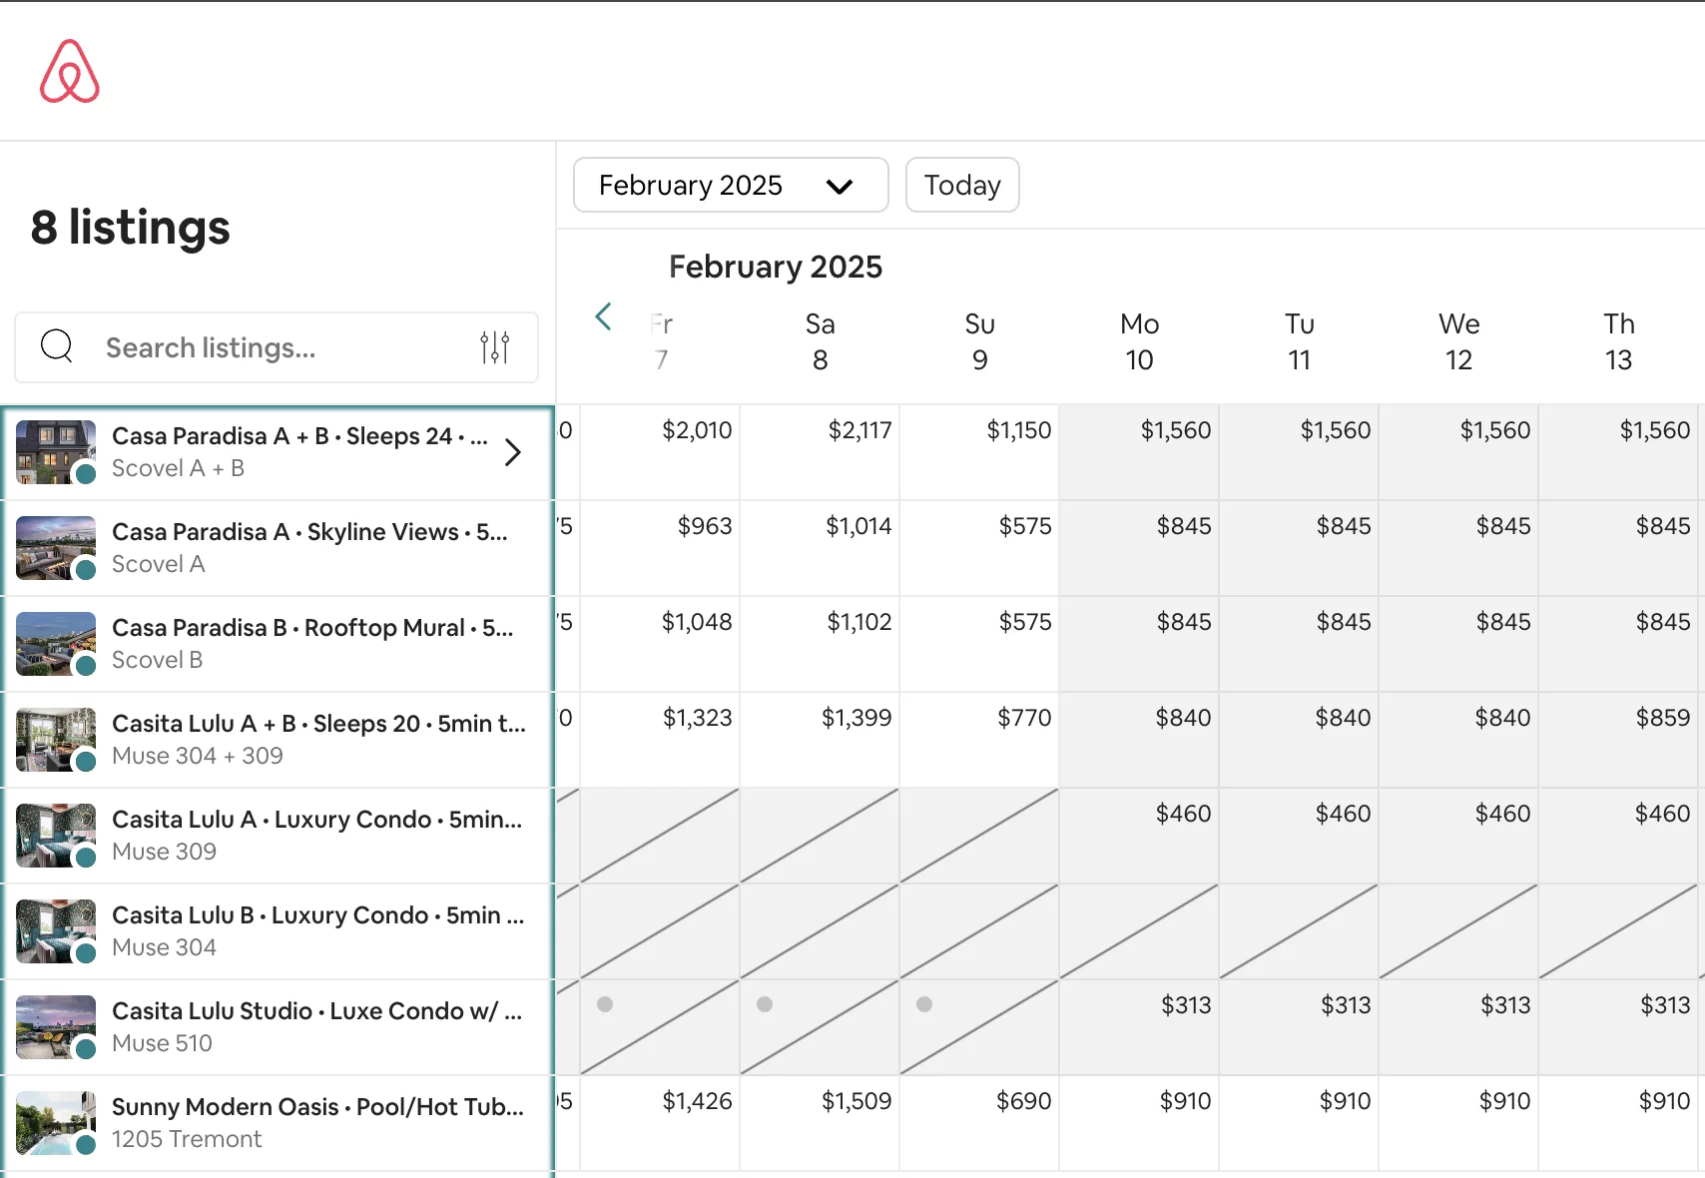Jump to Today in calendar
1705x1178 pixels.
click(x=961, y=186)
